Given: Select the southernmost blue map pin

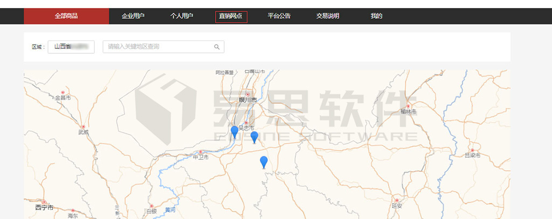Looking at the screenshot, I should (x=264, y=161).
